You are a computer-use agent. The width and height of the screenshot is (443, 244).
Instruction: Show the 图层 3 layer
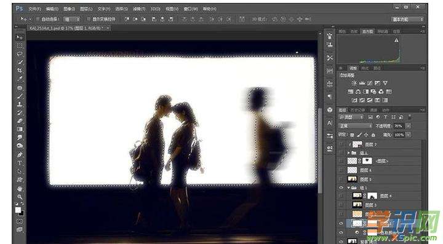(341, 205)
